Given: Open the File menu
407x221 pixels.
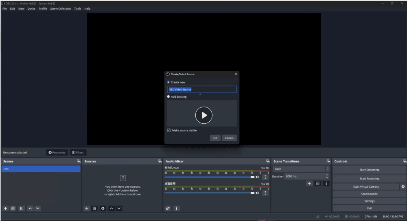Looking at the screenshot, I should tap(4, 9).
